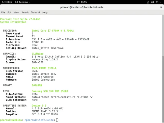Click the LLVMpipe graphics value
The height and width of the screenshot is (123, 164).
pos(38,54)
